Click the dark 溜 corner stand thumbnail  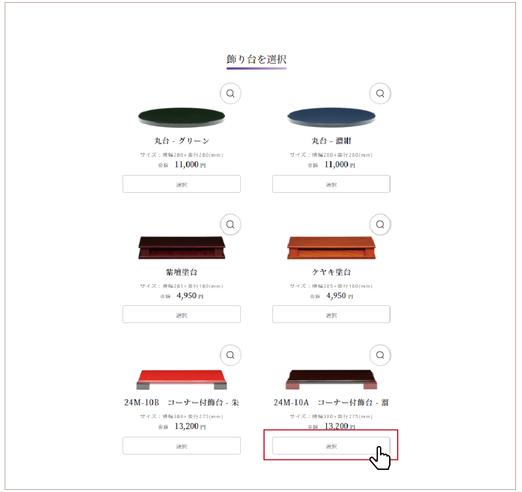tap(331, 379)
